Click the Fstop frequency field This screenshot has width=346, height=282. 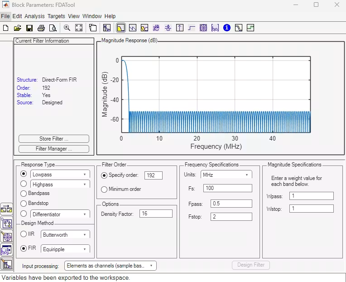231,217
